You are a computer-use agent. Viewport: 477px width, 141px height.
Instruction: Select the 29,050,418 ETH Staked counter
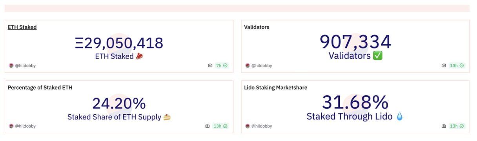click(119, 43)
